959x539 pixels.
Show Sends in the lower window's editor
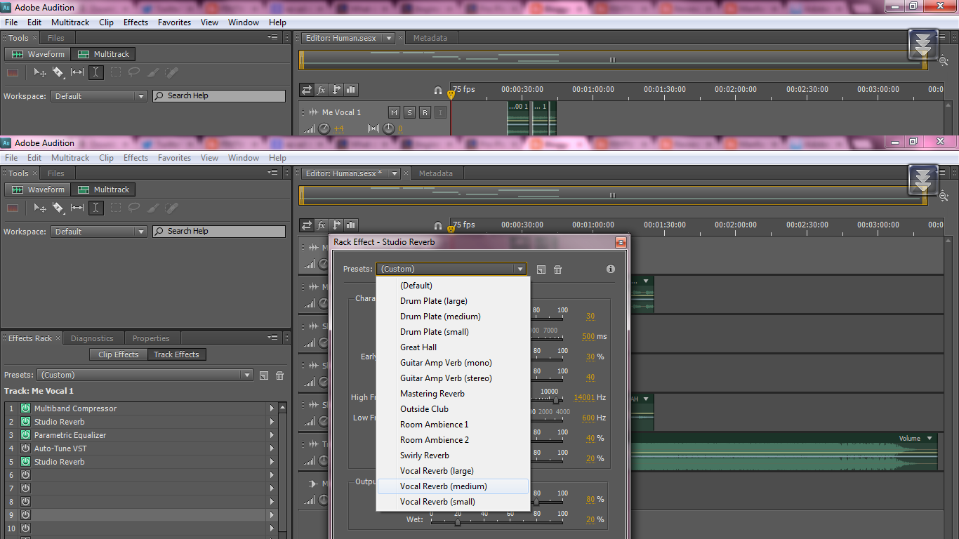coord(336,225)
